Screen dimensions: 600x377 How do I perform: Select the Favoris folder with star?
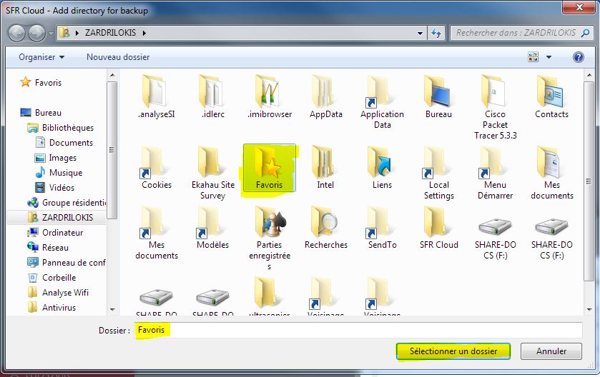[x=270, y=168]
